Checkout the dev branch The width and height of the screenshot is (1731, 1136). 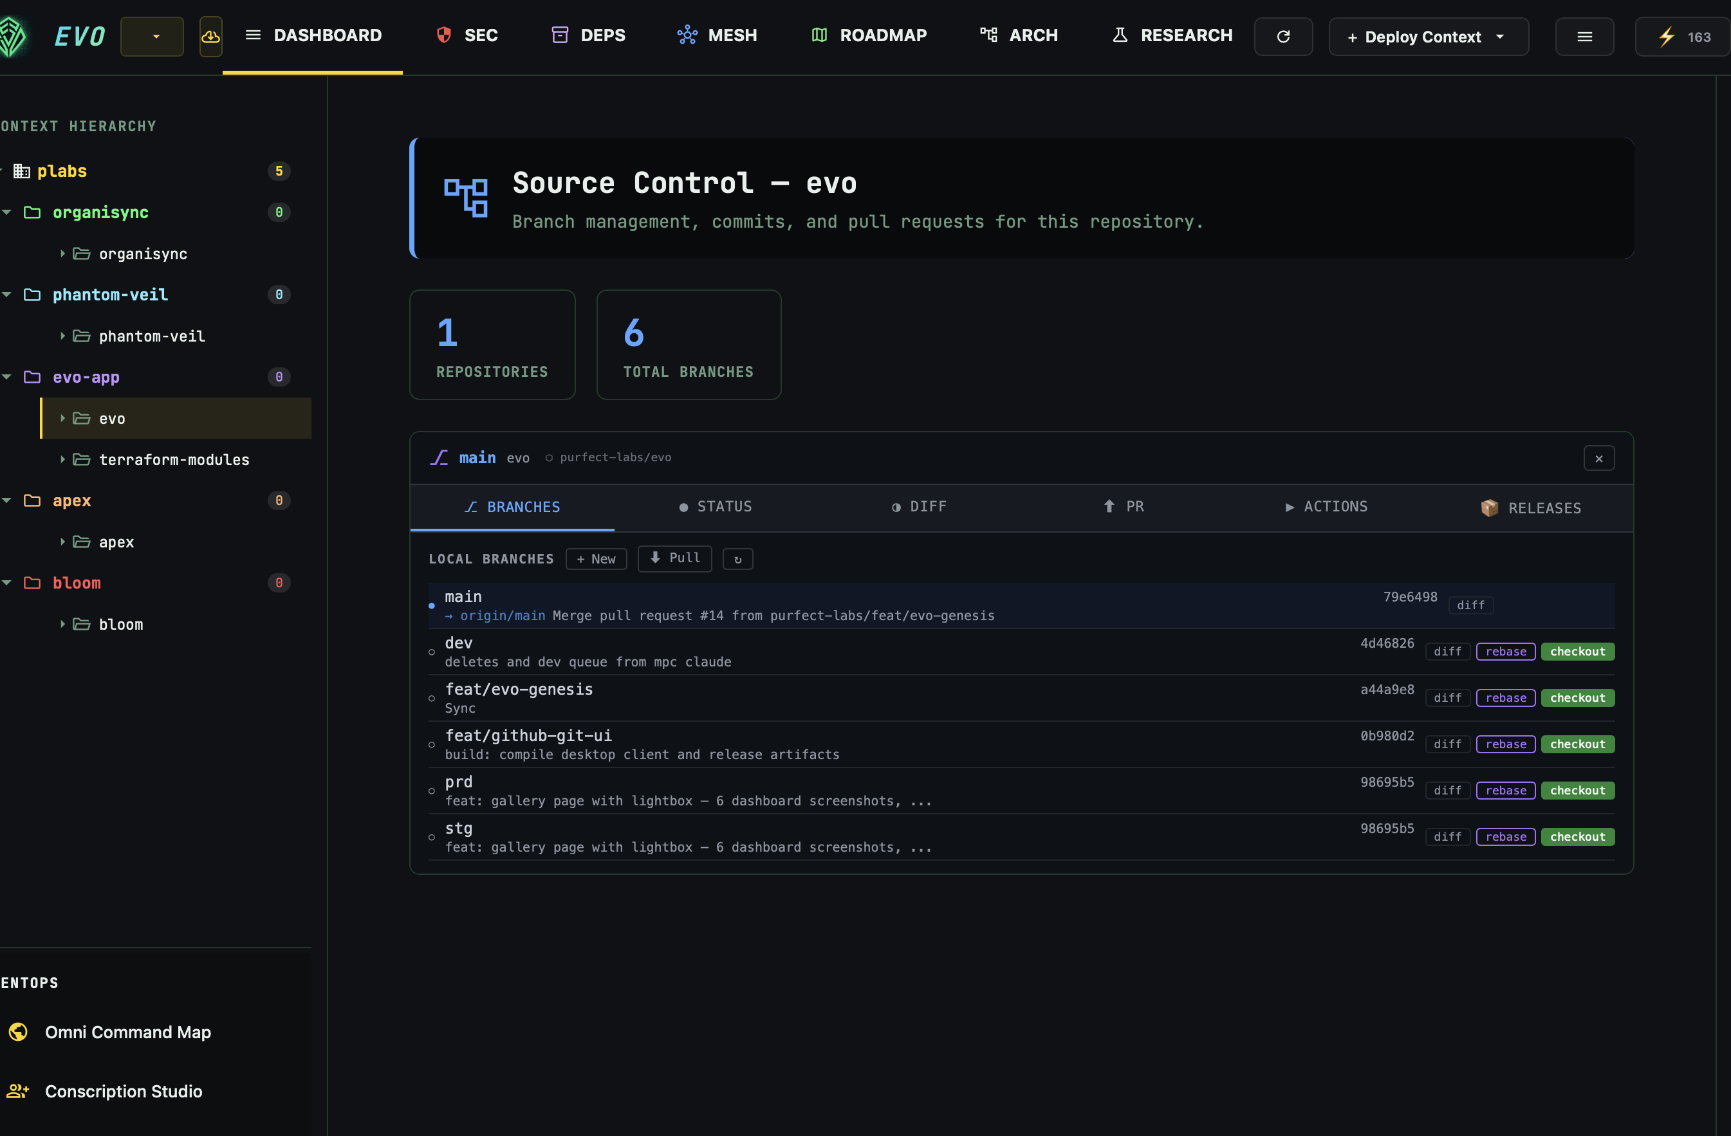point(1578,652)
